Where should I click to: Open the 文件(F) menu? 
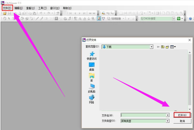(x=7, y=8)
